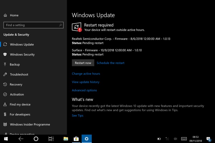This screenshot has height=143, width=215.
Task: Click the Surface Firmware 1.0.10 entry
Action: click(x=107, y=52)
